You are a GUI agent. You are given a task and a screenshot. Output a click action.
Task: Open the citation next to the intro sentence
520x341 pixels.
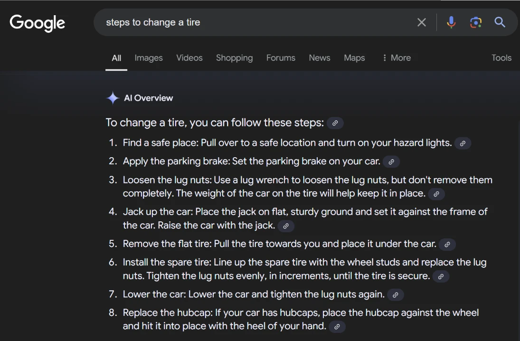click(x=335, y=123)
